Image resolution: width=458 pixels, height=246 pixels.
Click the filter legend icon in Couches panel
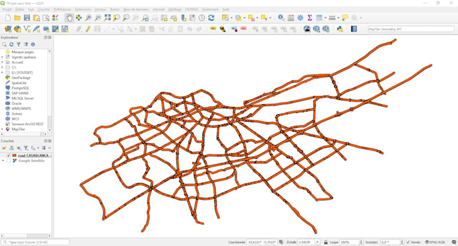pyautogui.click(x=26, y=148)
